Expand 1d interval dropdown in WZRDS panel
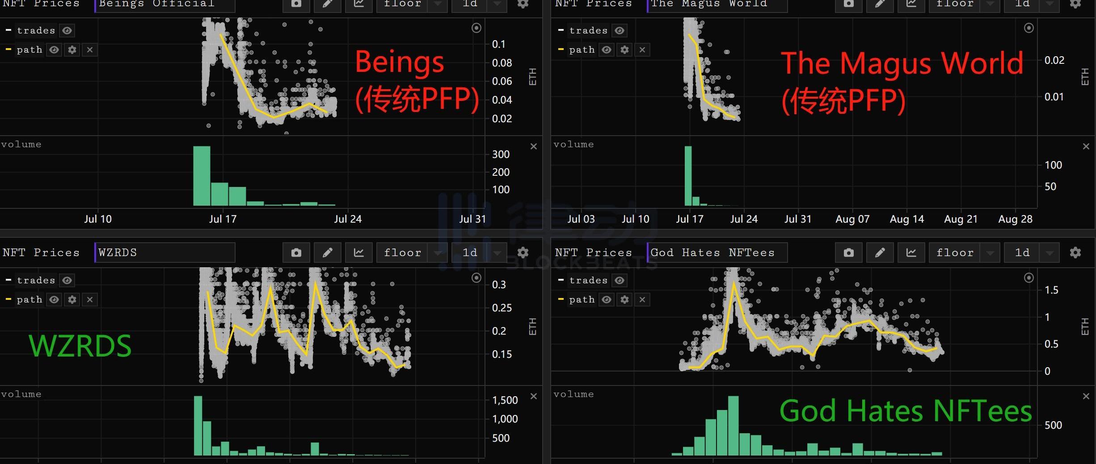The height and width of the screenshot is (464, 1096). tap(497, 253)
